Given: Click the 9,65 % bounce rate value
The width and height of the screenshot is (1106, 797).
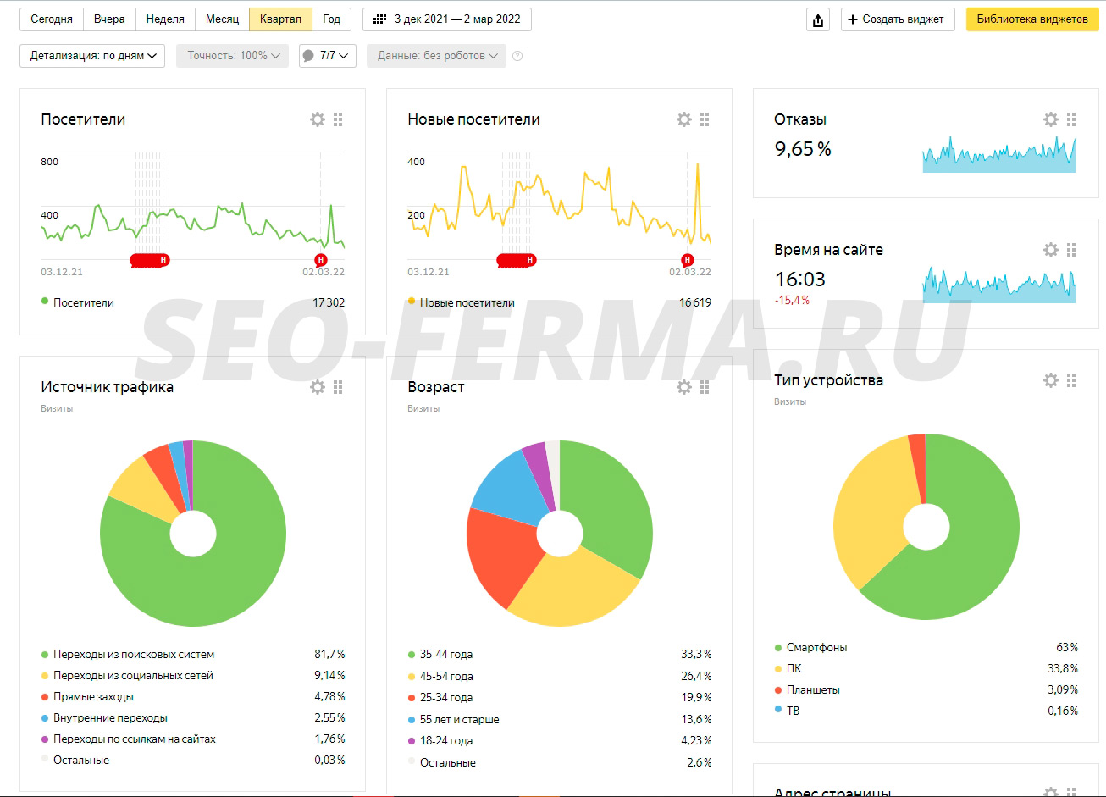Looking at the screenshot, I should click(x=803, y=149).
